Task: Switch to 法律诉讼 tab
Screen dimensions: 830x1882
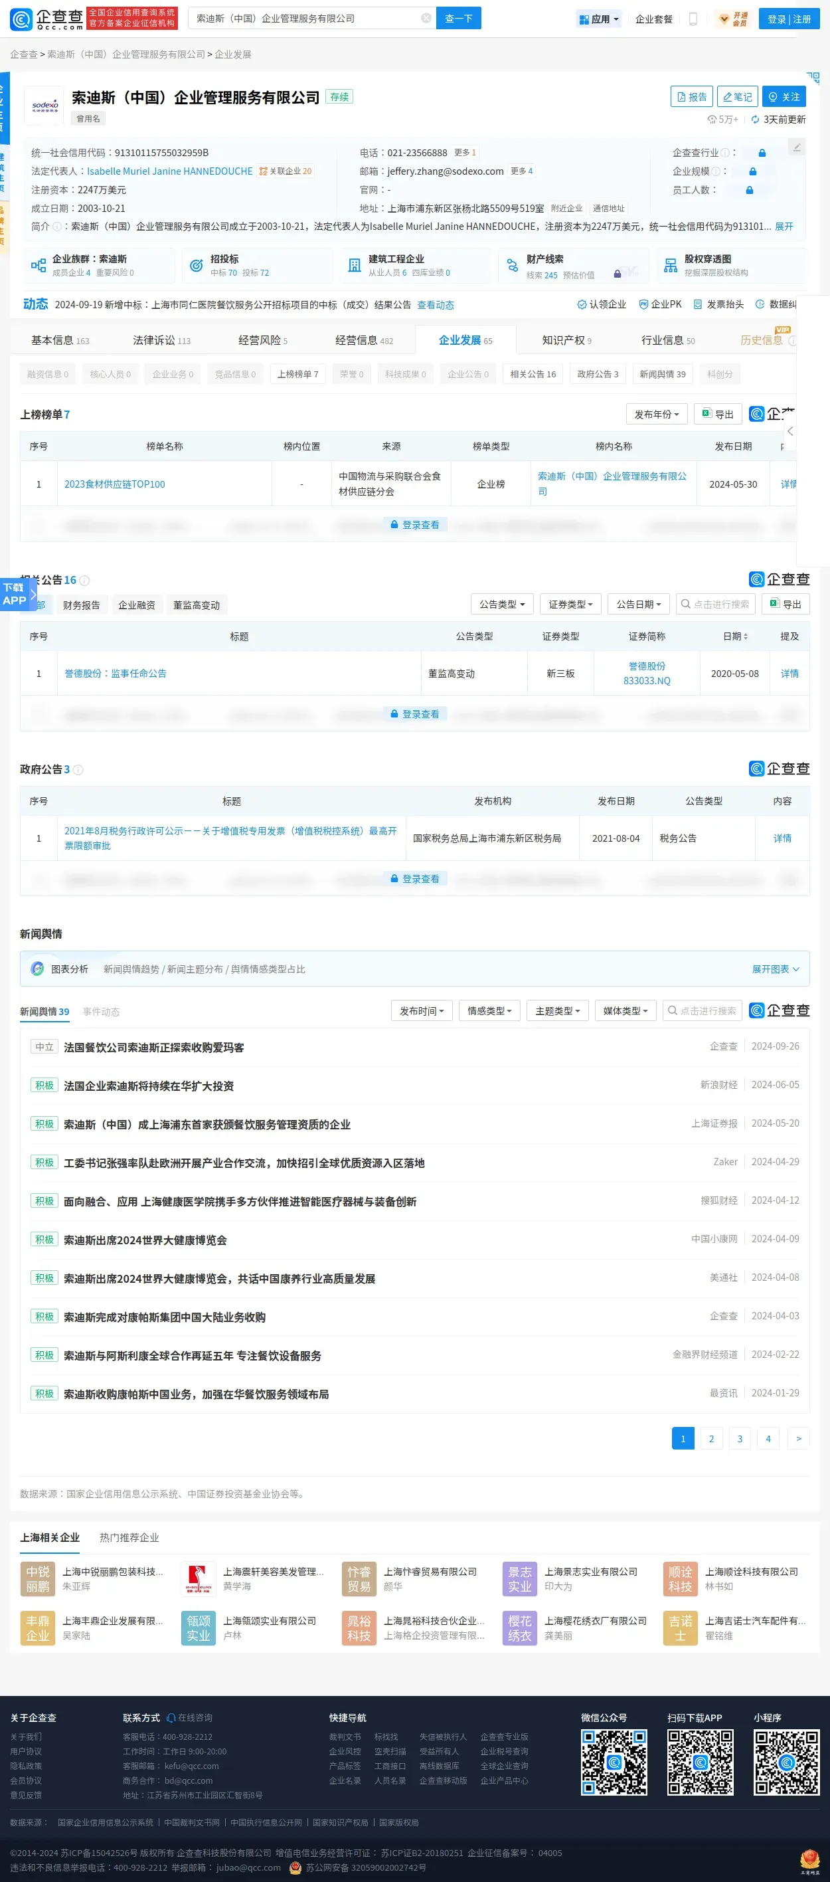Action: tap(161, 340)
